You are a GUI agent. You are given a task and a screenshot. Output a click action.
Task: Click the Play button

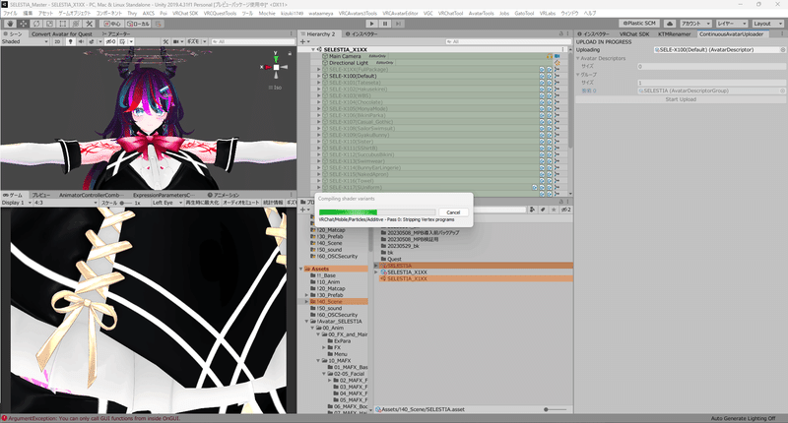(371, 24)
